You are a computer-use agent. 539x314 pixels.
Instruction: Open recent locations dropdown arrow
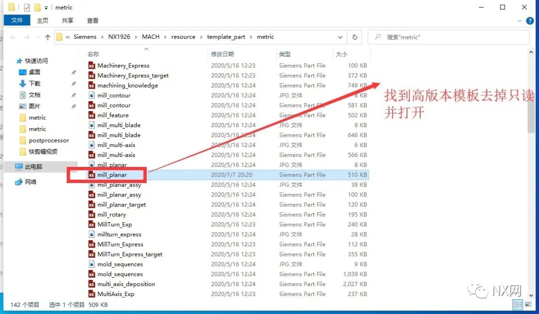tap(38, 37)
